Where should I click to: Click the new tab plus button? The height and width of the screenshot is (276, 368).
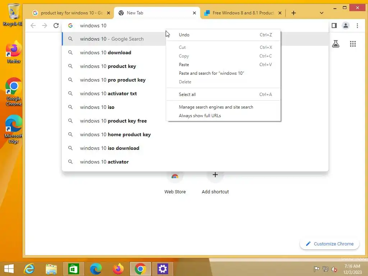coord(293,13)
